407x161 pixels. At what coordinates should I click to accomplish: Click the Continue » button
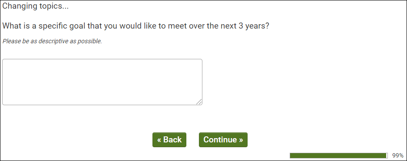tap(223, 140)
